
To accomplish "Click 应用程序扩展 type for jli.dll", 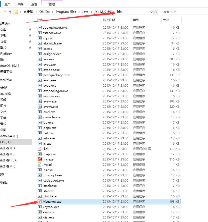I will [142, 149].
